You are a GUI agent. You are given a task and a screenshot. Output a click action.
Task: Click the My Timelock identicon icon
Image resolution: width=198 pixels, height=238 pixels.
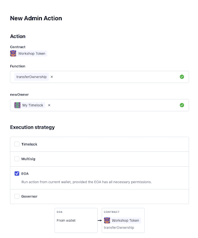17,105
